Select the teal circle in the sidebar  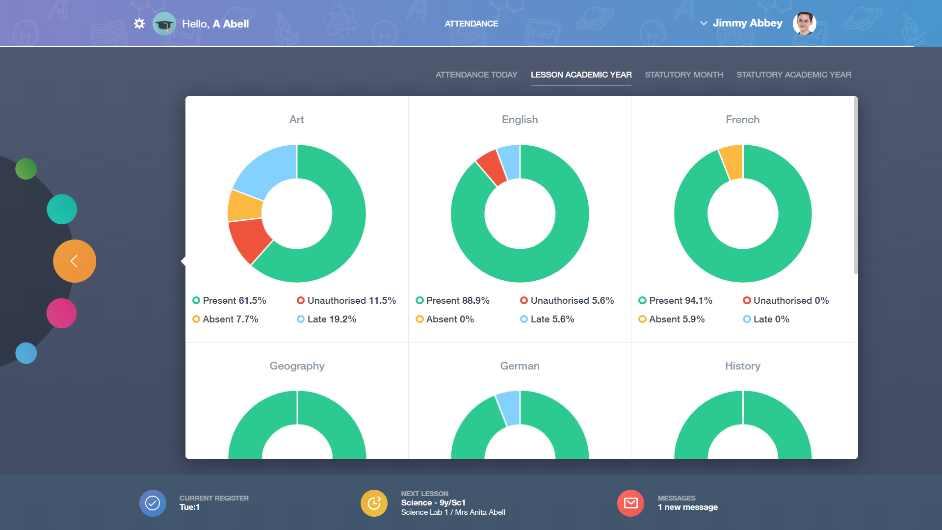point(62,209)
